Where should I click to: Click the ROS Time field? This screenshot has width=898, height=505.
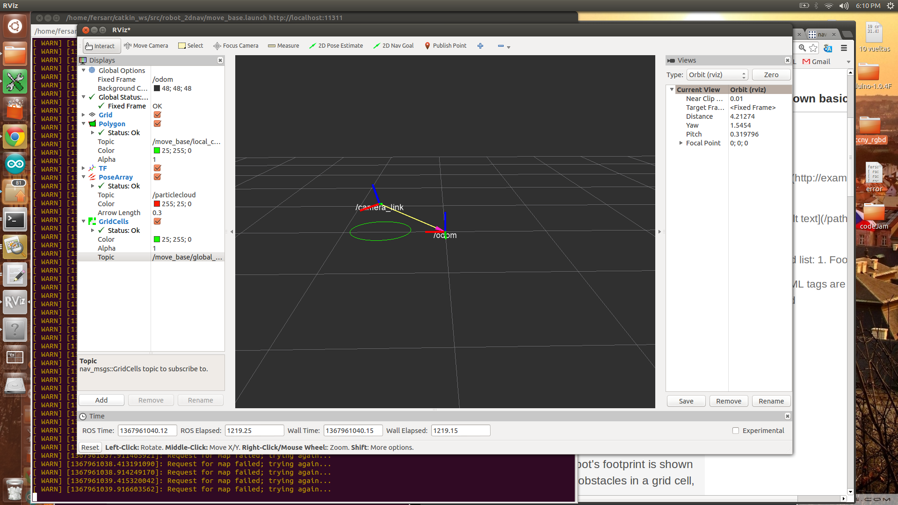[147, 431]
